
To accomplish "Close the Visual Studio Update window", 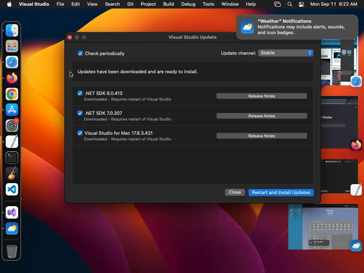I will 70,37.
